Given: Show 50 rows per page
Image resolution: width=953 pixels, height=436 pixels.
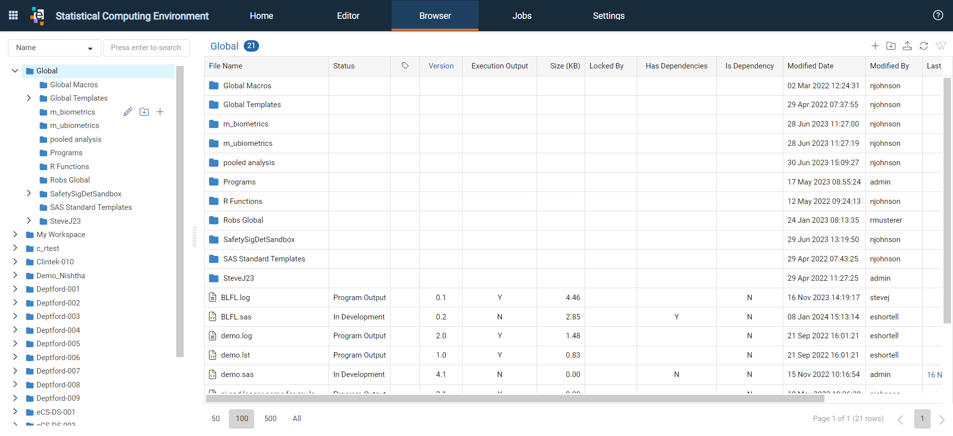Looking at the screenshot, I should point(215,419).
